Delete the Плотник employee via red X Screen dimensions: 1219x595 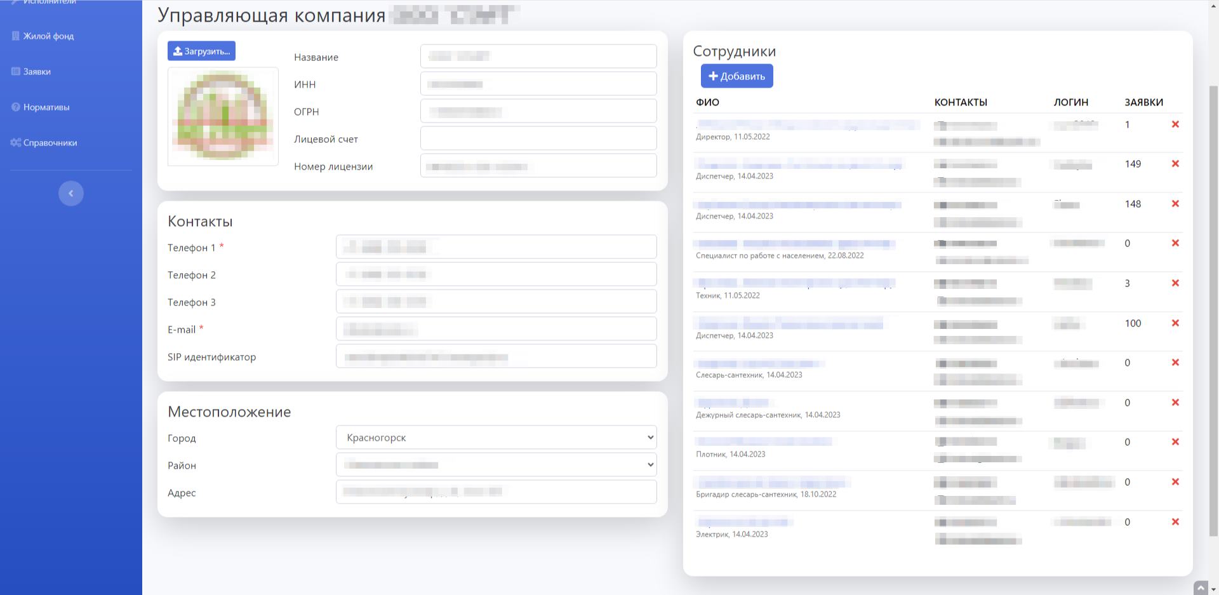(x=1175, y=442)
